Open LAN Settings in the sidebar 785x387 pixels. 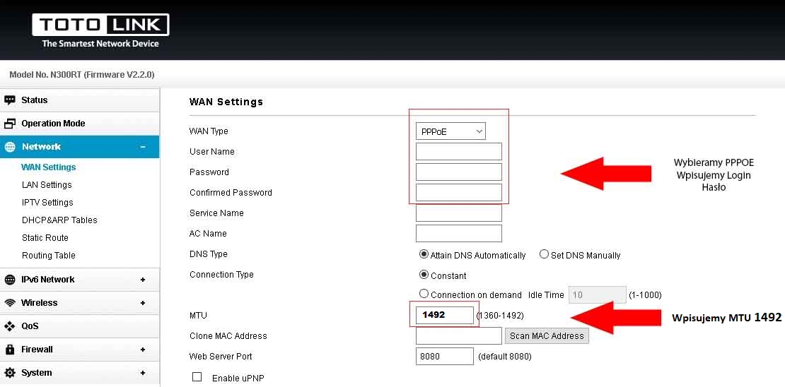47,185
